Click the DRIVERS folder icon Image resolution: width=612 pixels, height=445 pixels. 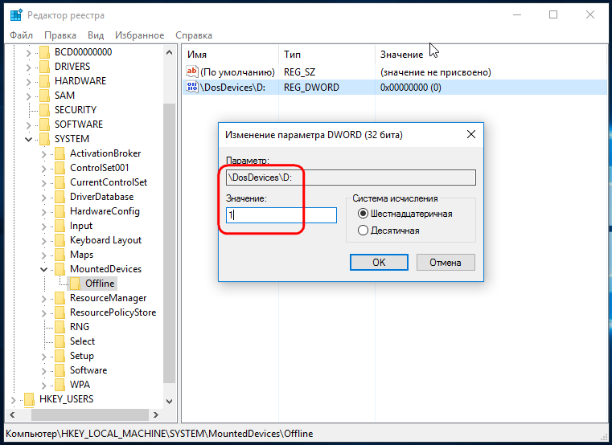click(x=45, y=67)
